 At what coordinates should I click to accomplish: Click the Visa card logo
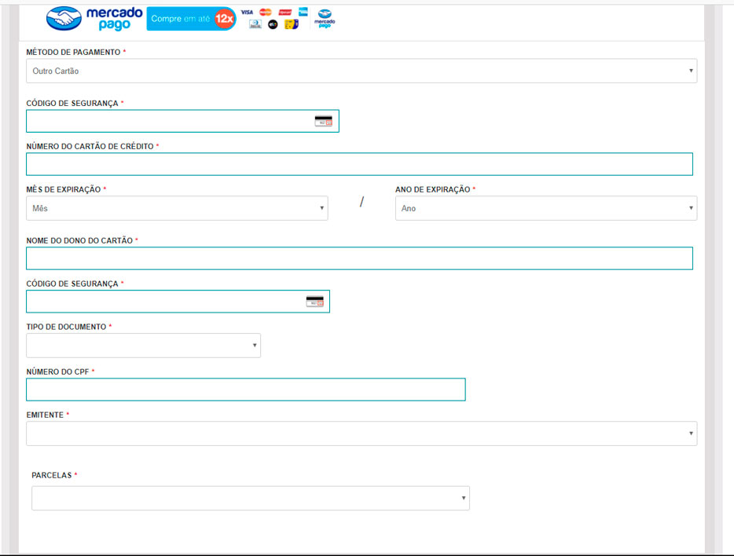pyautogui.click(x=247, y=13)
